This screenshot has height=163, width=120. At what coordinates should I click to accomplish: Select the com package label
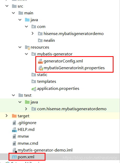click(41, 27)
